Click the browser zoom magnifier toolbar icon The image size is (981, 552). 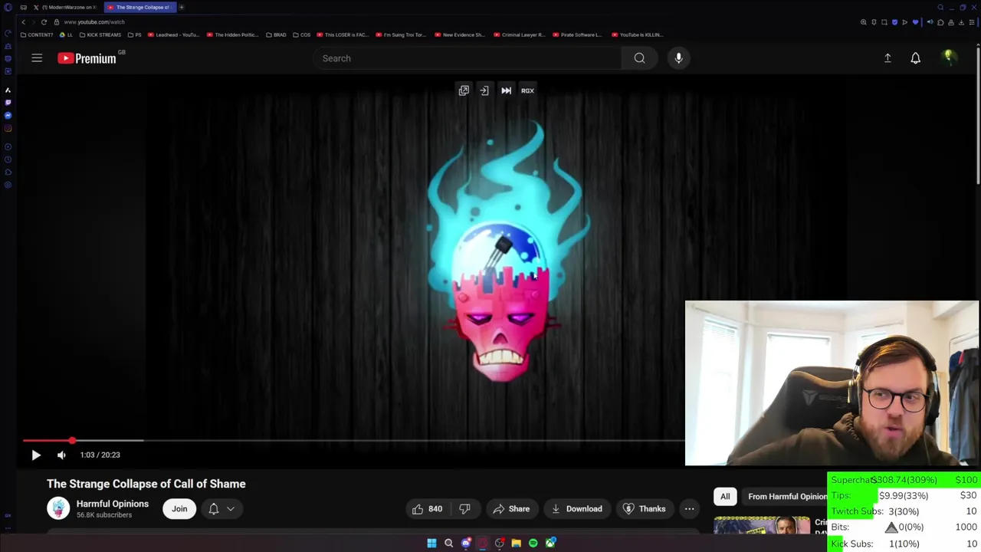[864, 22]
